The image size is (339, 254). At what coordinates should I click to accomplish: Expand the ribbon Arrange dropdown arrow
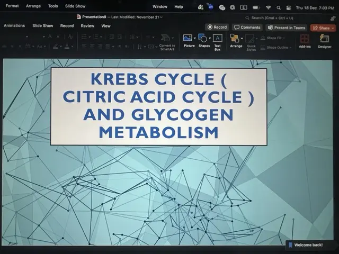242,39
